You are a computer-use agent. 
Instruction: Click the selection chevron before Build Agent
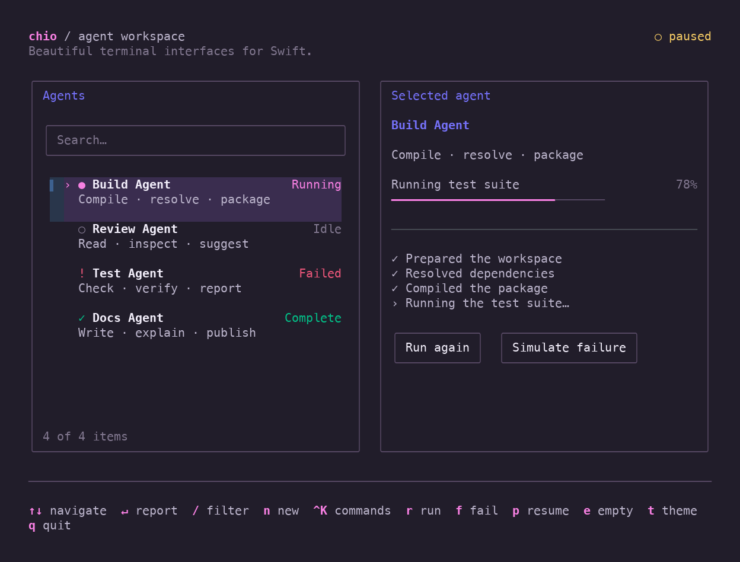pyautogui.click(x=68, y=185)
